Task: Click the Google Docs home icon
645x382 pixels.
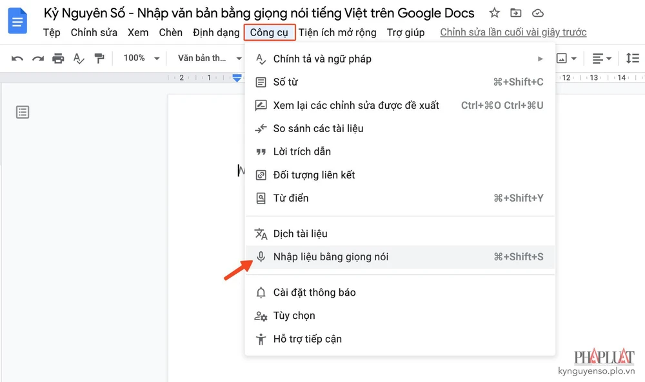Action: point(17,21)
